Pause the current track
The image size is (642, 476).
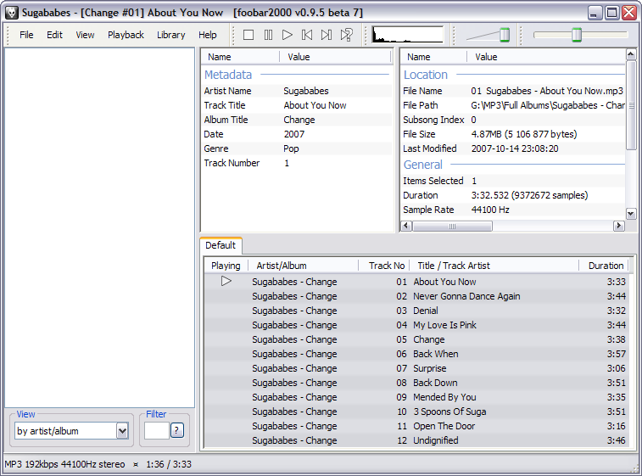click(x=268, y=35)
